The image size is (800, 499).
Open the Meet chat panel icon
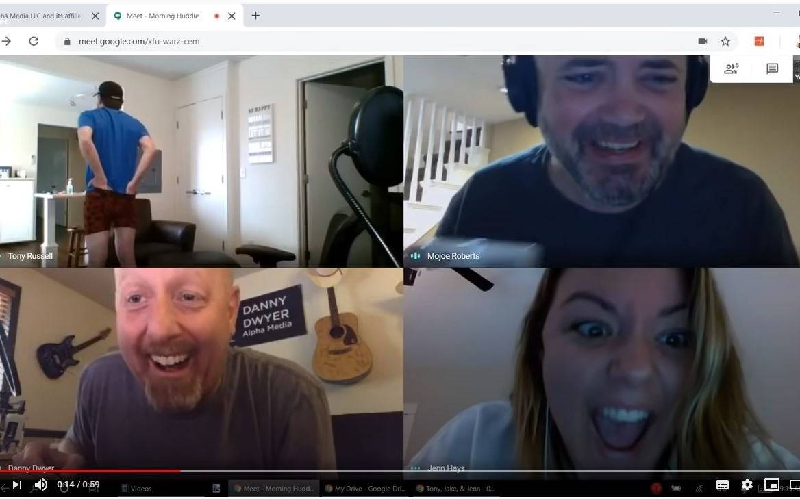point(772,68)
